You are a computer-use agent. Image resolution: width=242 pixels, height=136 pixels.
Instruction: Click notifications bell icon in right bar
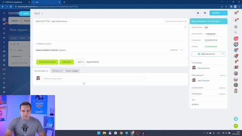[x=236, y=20]
